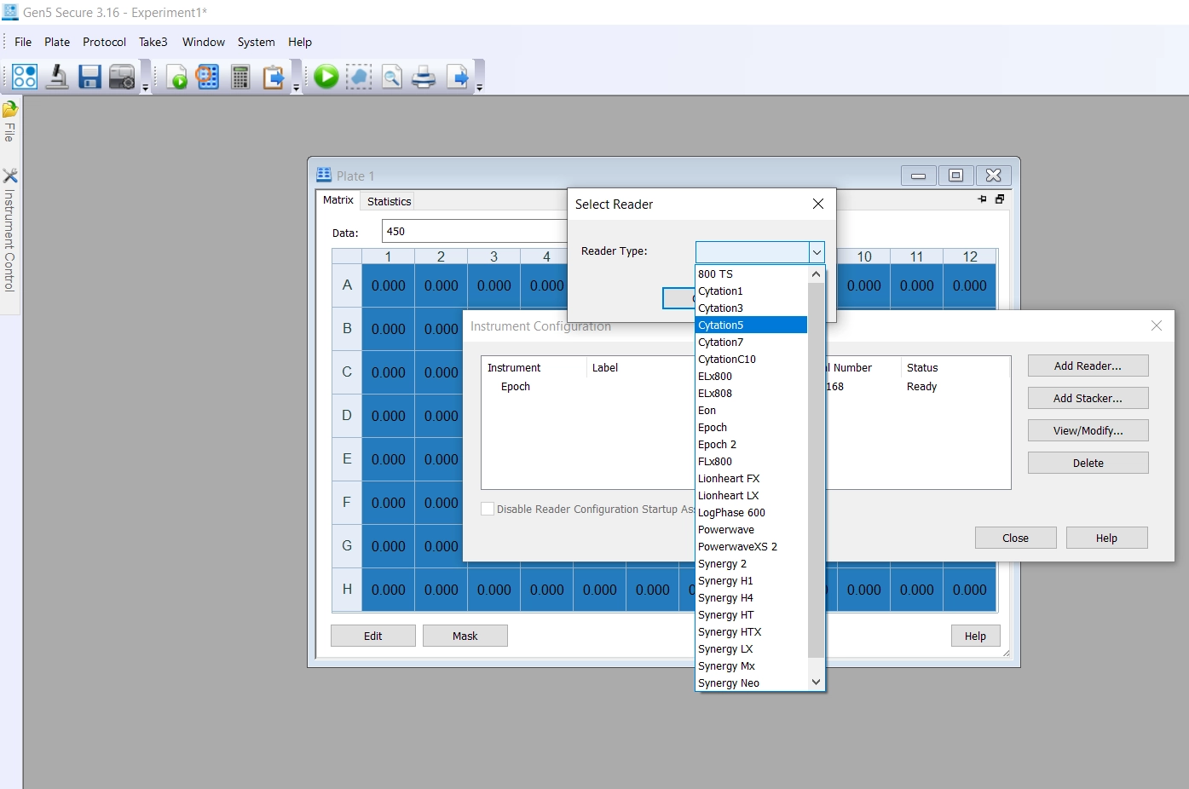Click the Data field showing 450

click(475, 231)
